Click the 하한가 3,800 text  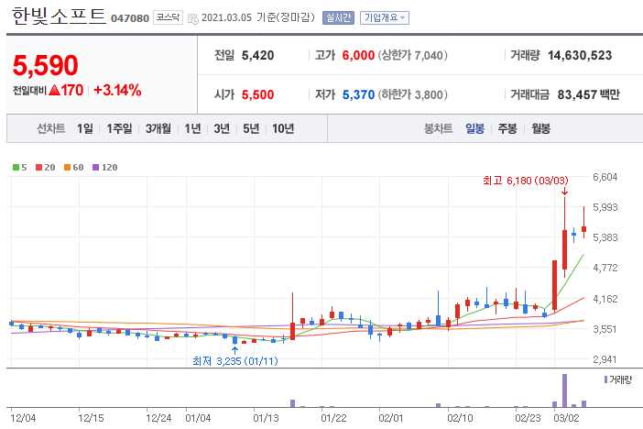coord(413,94)
